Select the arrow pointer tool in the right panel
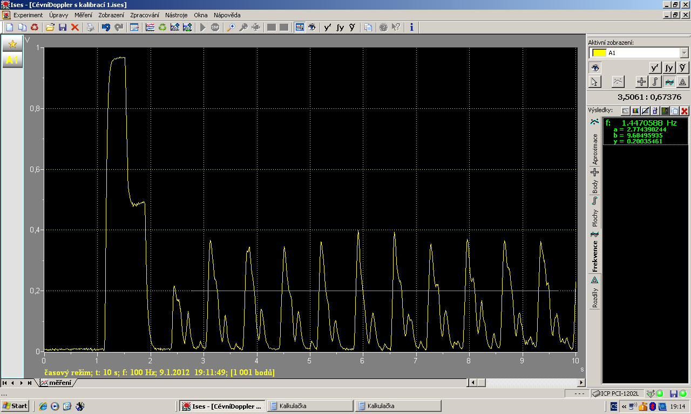The image size is (691, 414). pos(594,81)
